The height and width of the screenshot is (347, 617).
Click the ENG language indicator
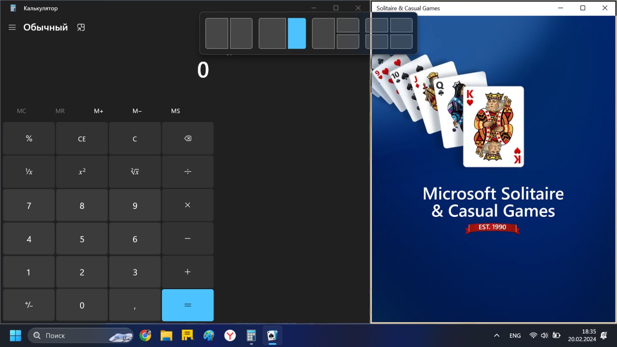coord(515,335)
